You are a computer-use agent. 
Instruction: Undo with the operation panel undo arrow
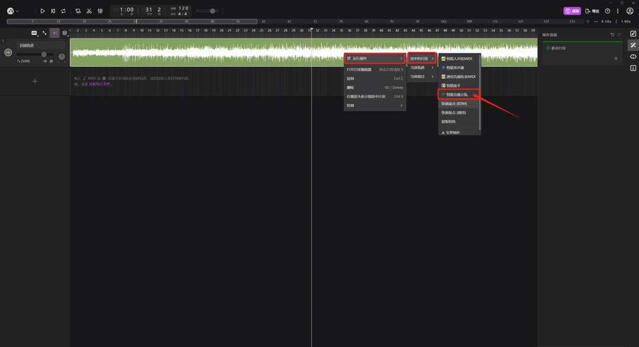click(612, 35)
